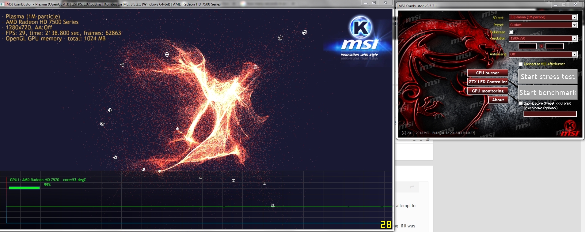
Task: Start the stress test
Action: (x=548, y=77)
